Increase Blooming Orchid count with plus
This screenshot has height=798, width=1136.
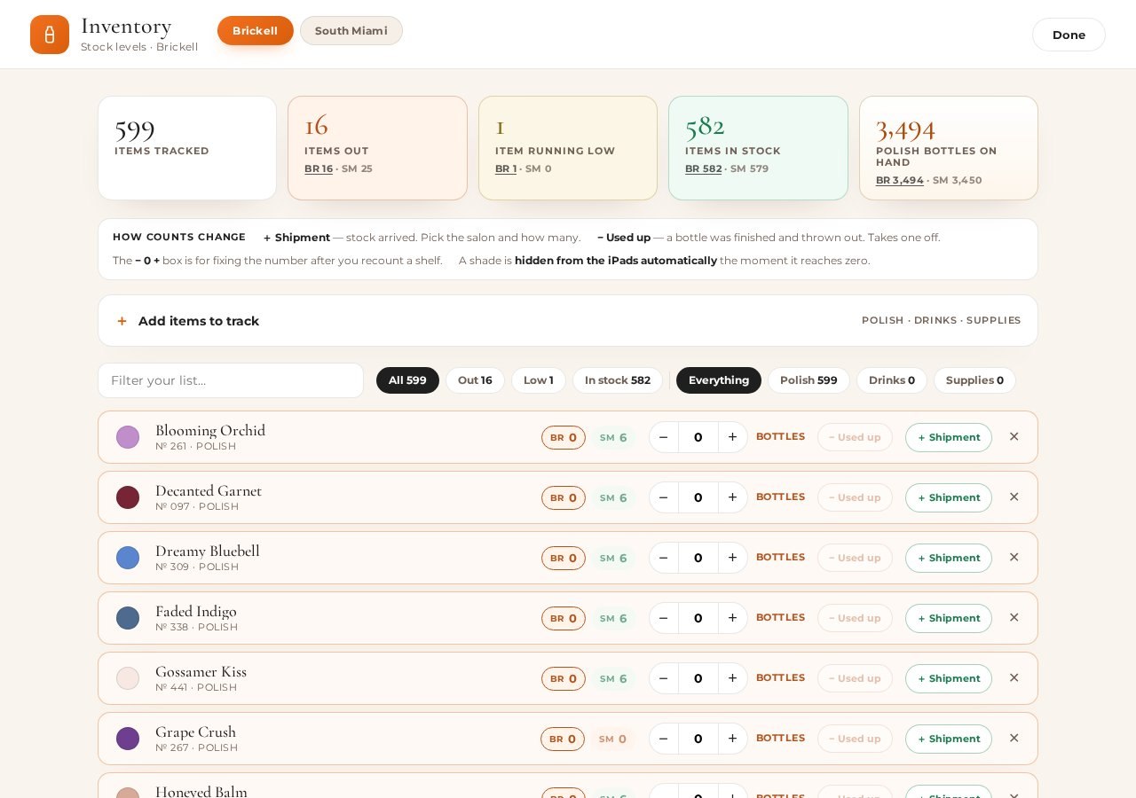[732, 437]
